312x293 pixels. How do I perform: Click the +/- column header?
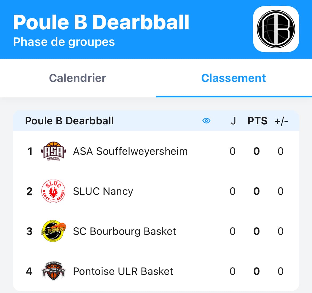click(281, 121)
